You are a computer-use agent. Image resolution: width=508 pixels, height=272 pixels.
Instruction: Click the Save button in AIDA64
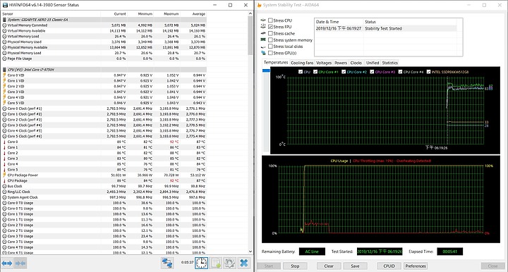355,266
